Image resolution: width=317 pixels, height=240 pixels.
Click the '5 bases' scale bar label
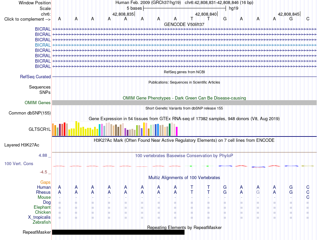(x=134, y=8)
